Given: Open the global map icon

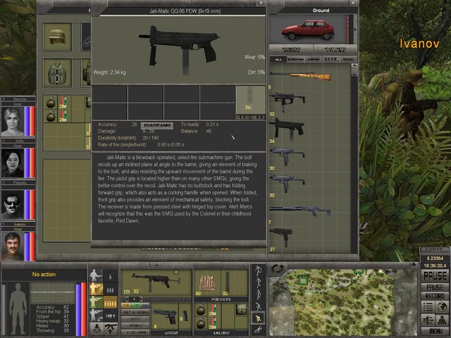Looking at the screenshot, I should pyautogui.click(x=442, y=307).
